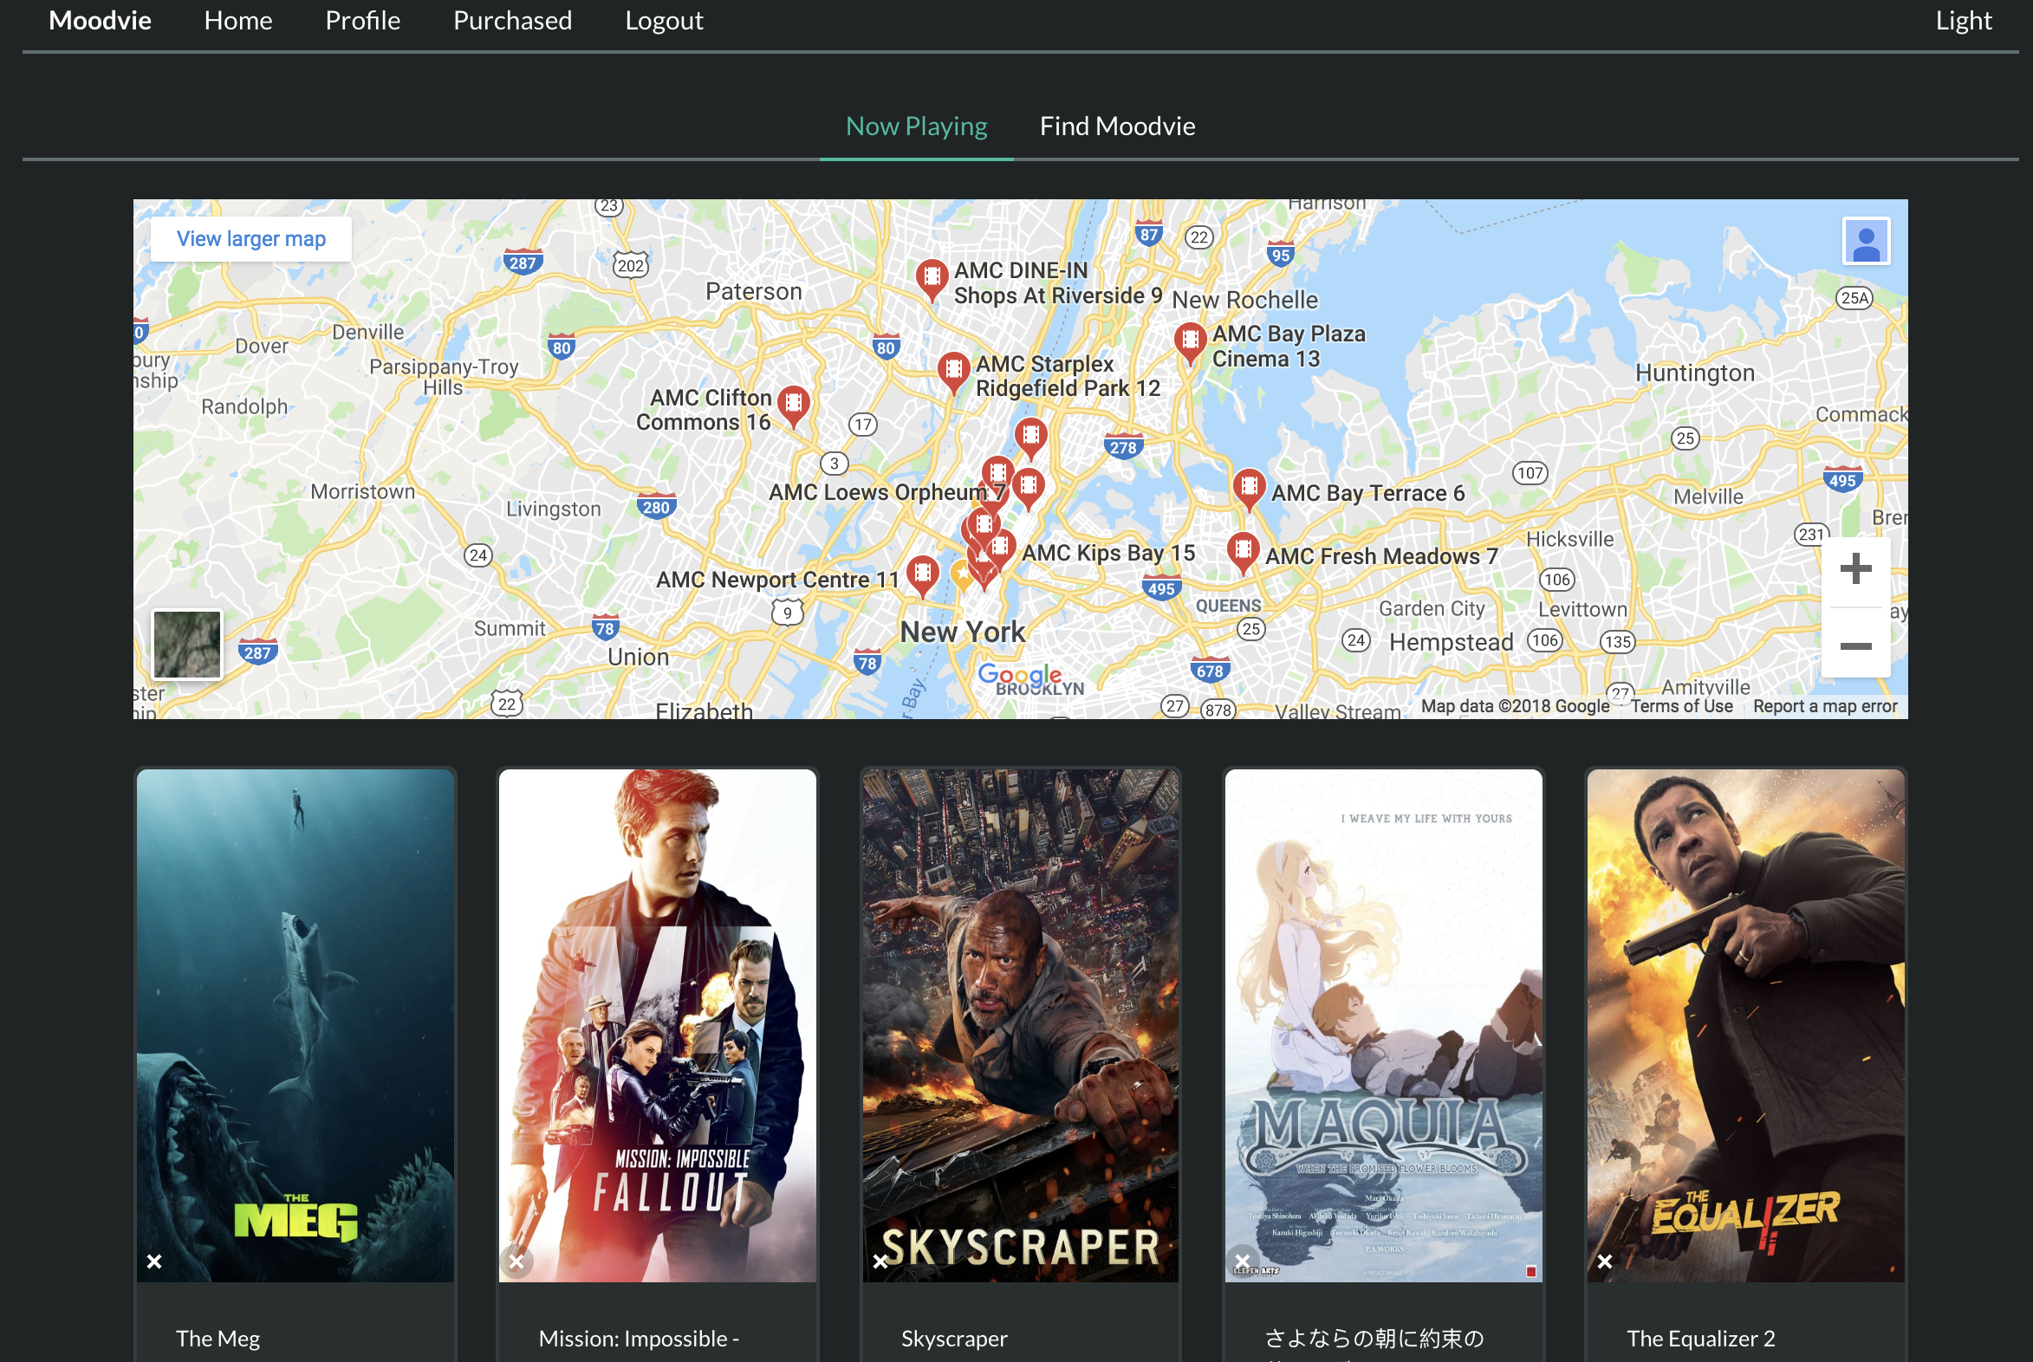This screenshot has height=1362, width=2033.
Task: Zoom in the map with plus button
Action: (x=1855, y=570)
